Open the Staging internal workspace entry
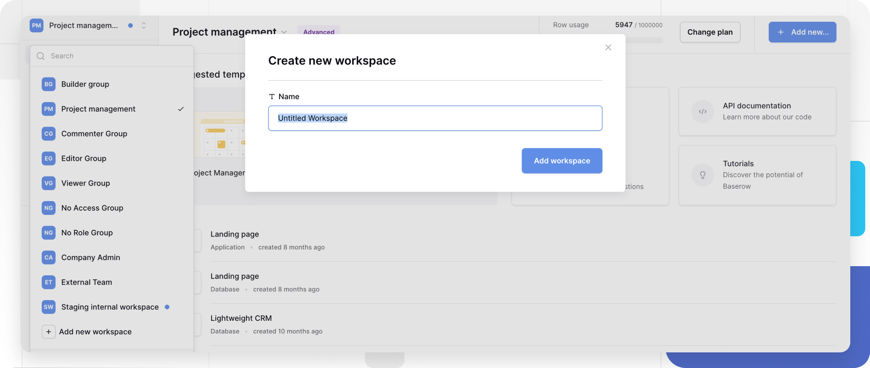Image resolution: width=870 pixels, height=368 pixels. coord(109,307)
